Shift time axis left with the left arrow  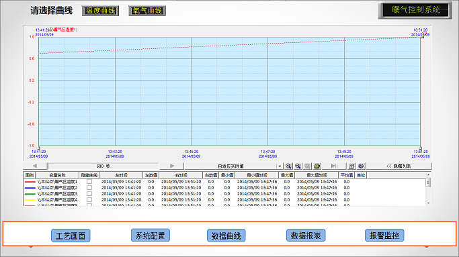(x=35, y=166)
